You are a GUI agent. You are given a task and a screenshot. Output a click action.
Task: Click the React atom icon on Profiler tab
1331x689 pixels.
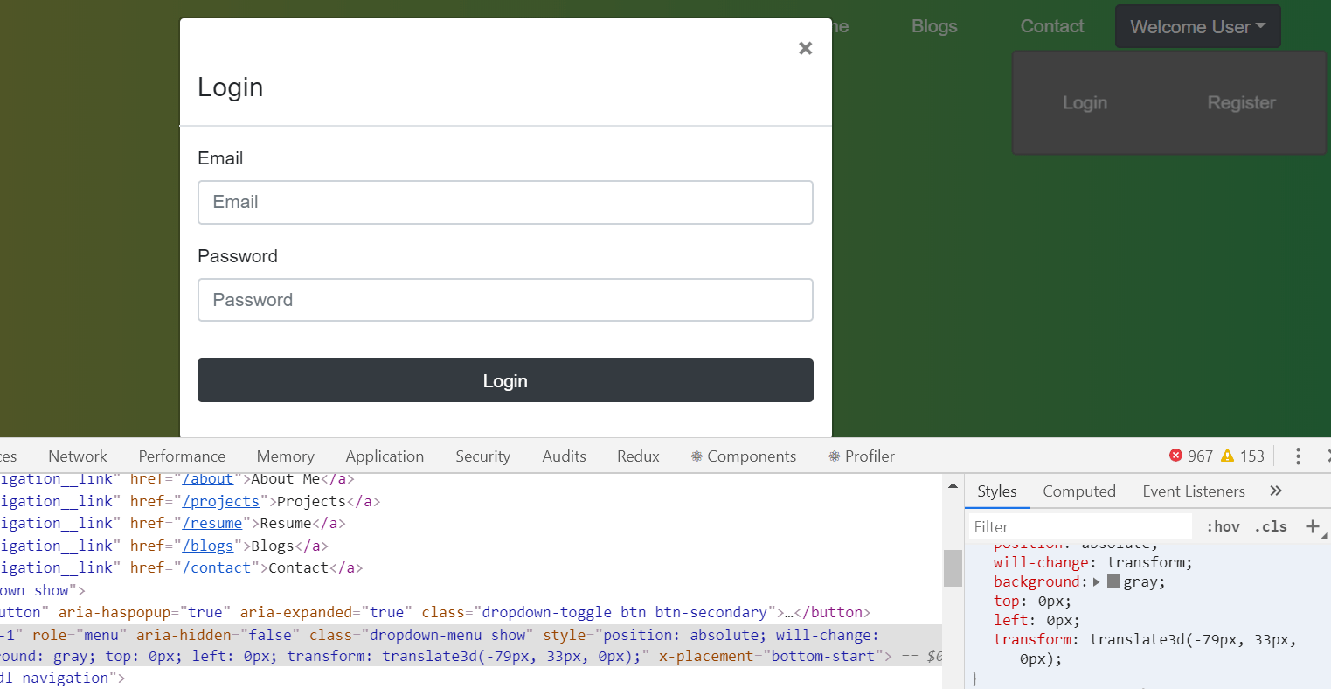833,456
